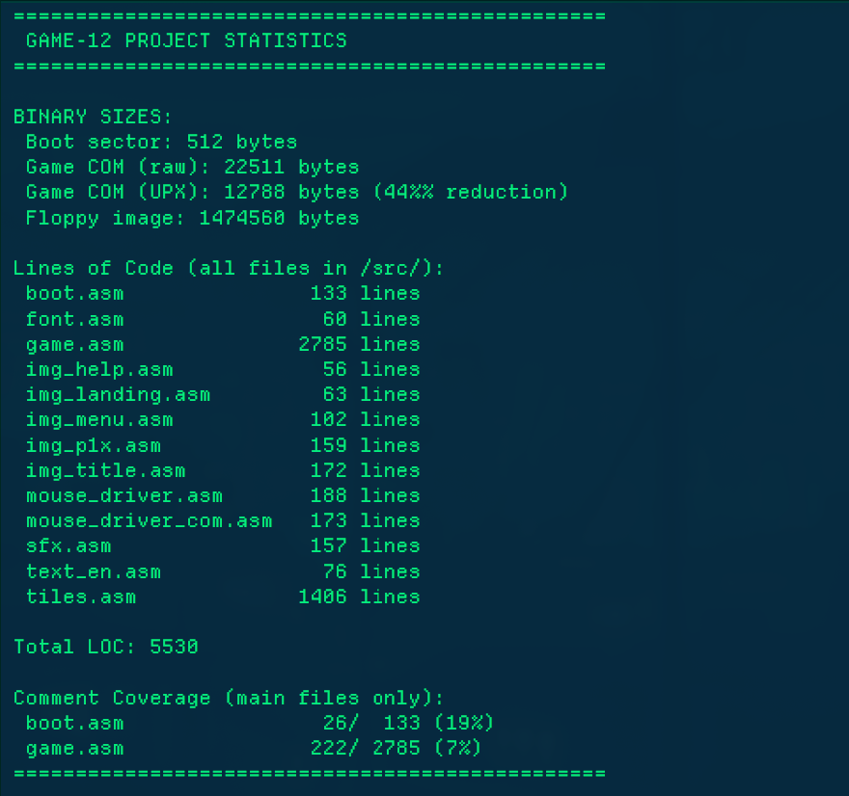Image resolution: width=849 pixels, height=796 pixels.
Task: Select the text_en.asm entry
Action: [93, 571]
